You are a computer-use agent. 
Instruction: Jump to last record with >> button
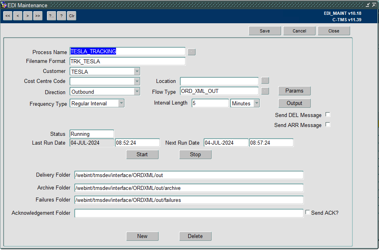point(38,16)
